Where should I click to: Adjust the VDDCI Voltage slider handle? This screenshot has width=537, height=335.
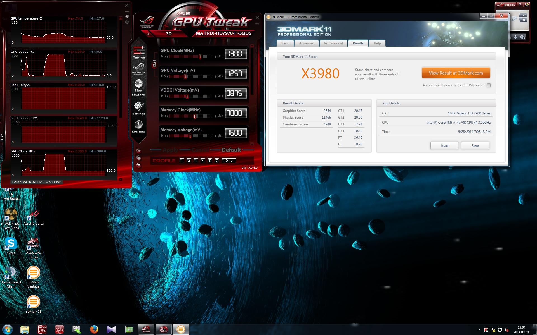[x=187, y=96]
